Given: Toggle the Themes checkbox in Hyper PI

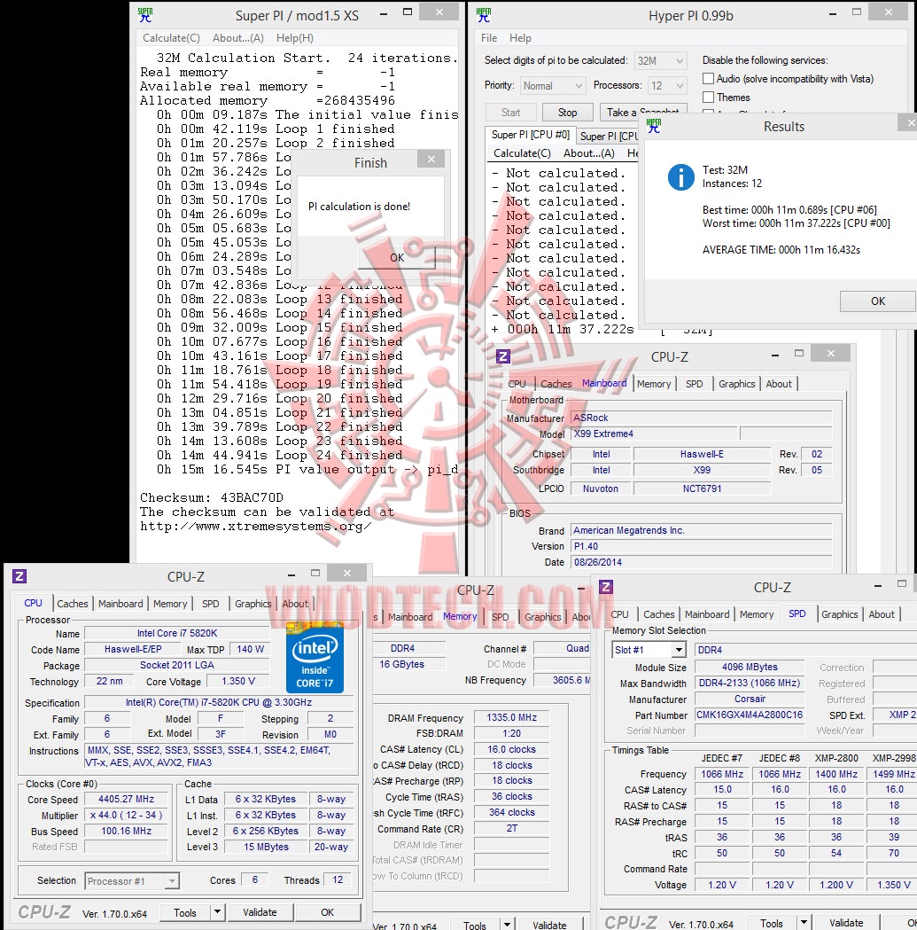Looking at the screenshot, I should click(x=708, y=97).
